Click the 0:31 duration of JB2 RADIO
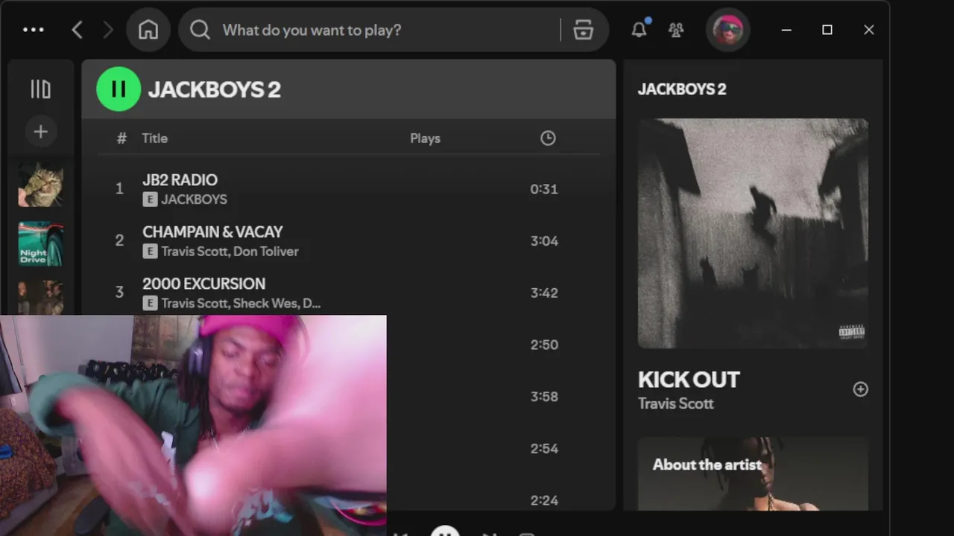954x536 pixels. (x=544, y=189)
